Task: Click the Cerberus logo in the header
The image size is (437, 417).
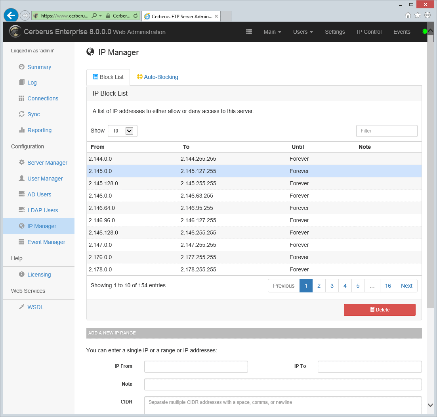Action: [x=15, y=31]
